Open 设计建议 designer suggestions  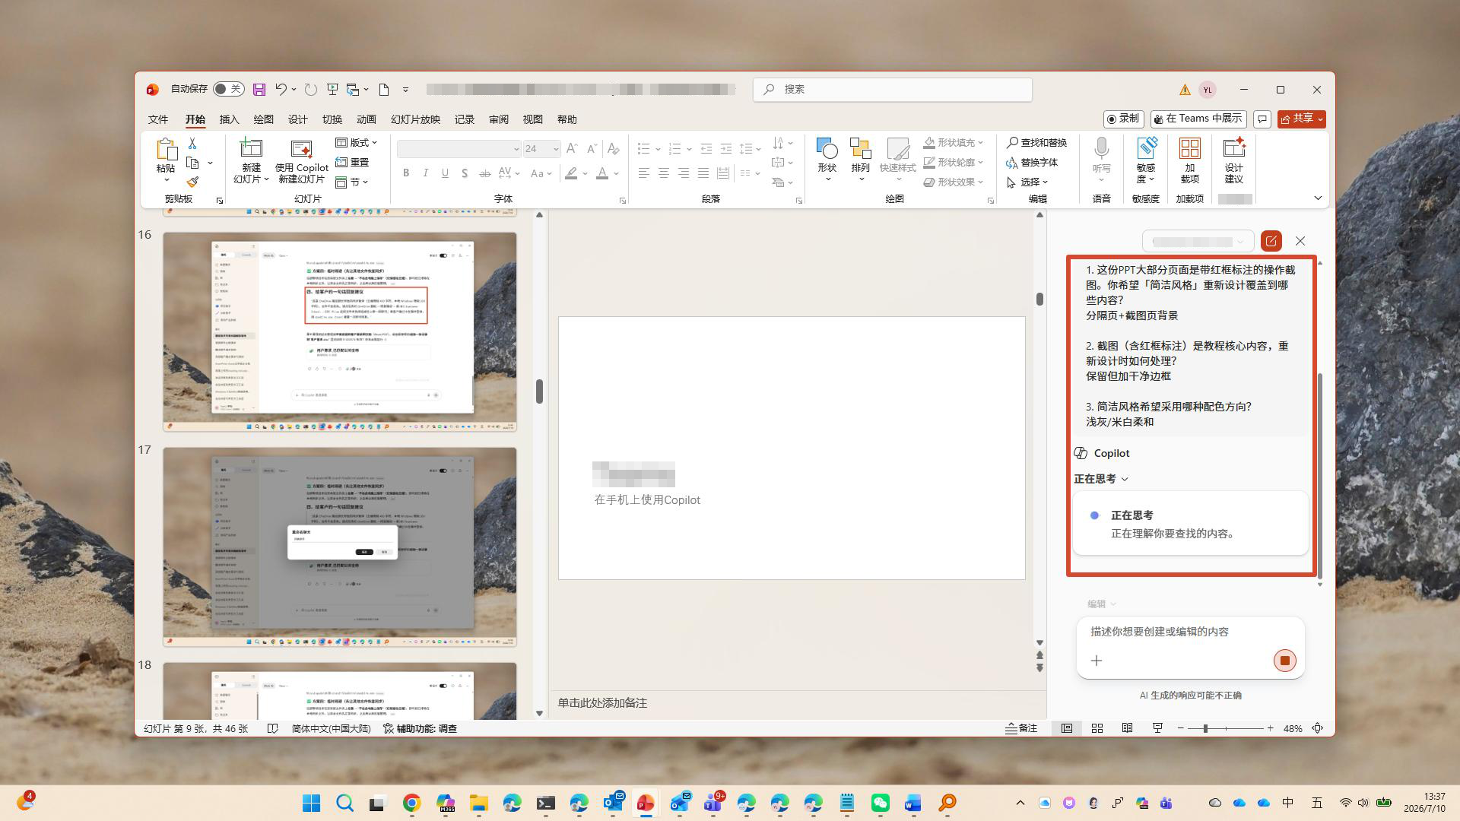click(1233, 160)
